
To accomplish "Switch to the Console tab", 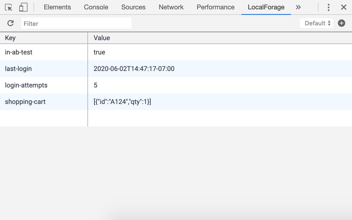I will pyautogui.click(x=96, y=7).
